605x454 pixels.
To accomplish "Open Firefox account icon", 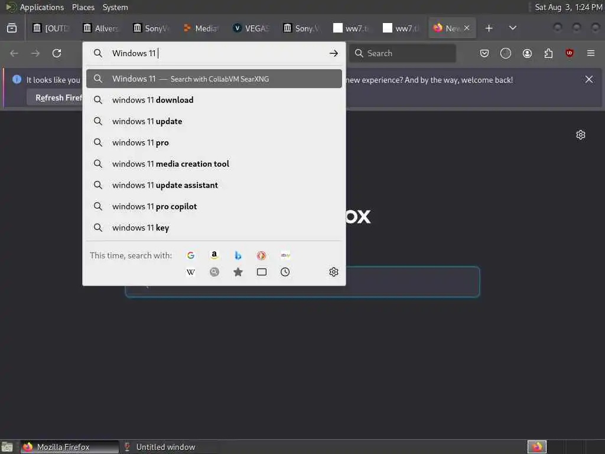I will pyautogui.click(x=527, y=53).
